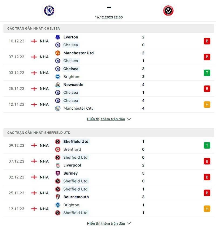216x232 pixels.
Task: Click the Chelsea club crest at the top
Action: coord(49,11)
